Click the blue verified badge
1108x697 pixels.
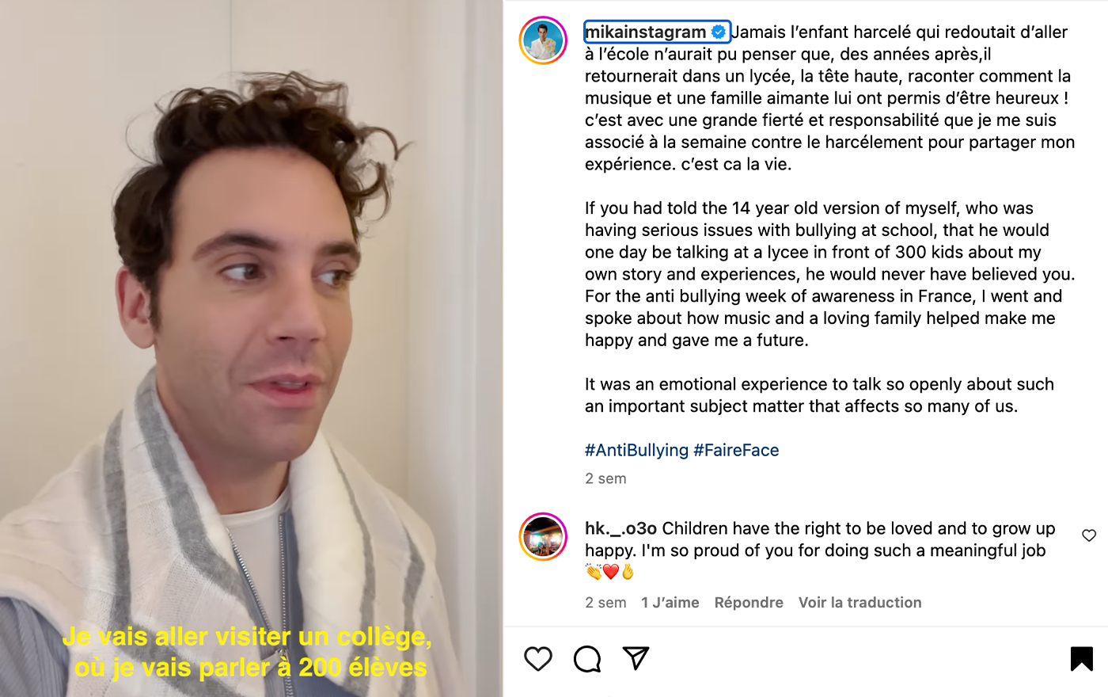tap(719, 32)
